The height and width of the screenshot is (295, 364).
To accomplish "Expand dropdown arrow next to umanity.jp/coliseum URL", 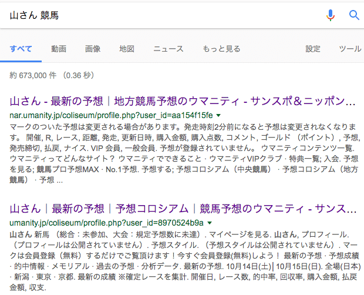I will (x=210, y=223).
